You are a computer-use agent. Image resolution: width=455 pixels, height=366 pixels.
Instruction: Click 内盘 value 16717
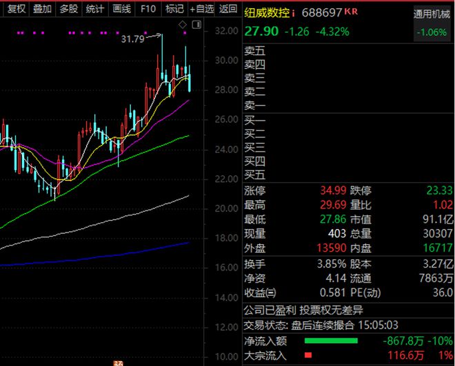(x=438, y=248)
